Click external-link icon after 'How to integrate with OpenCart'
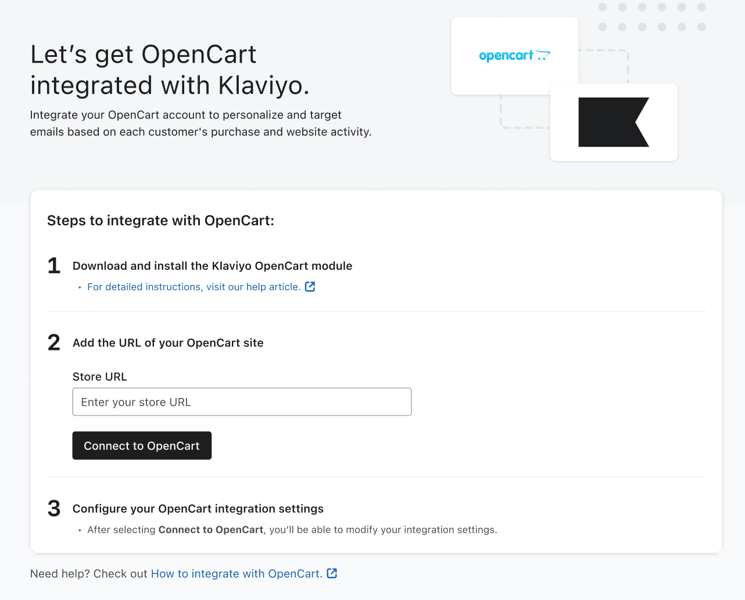The width and height of the screenshot is (745, 600). point(332,573)
